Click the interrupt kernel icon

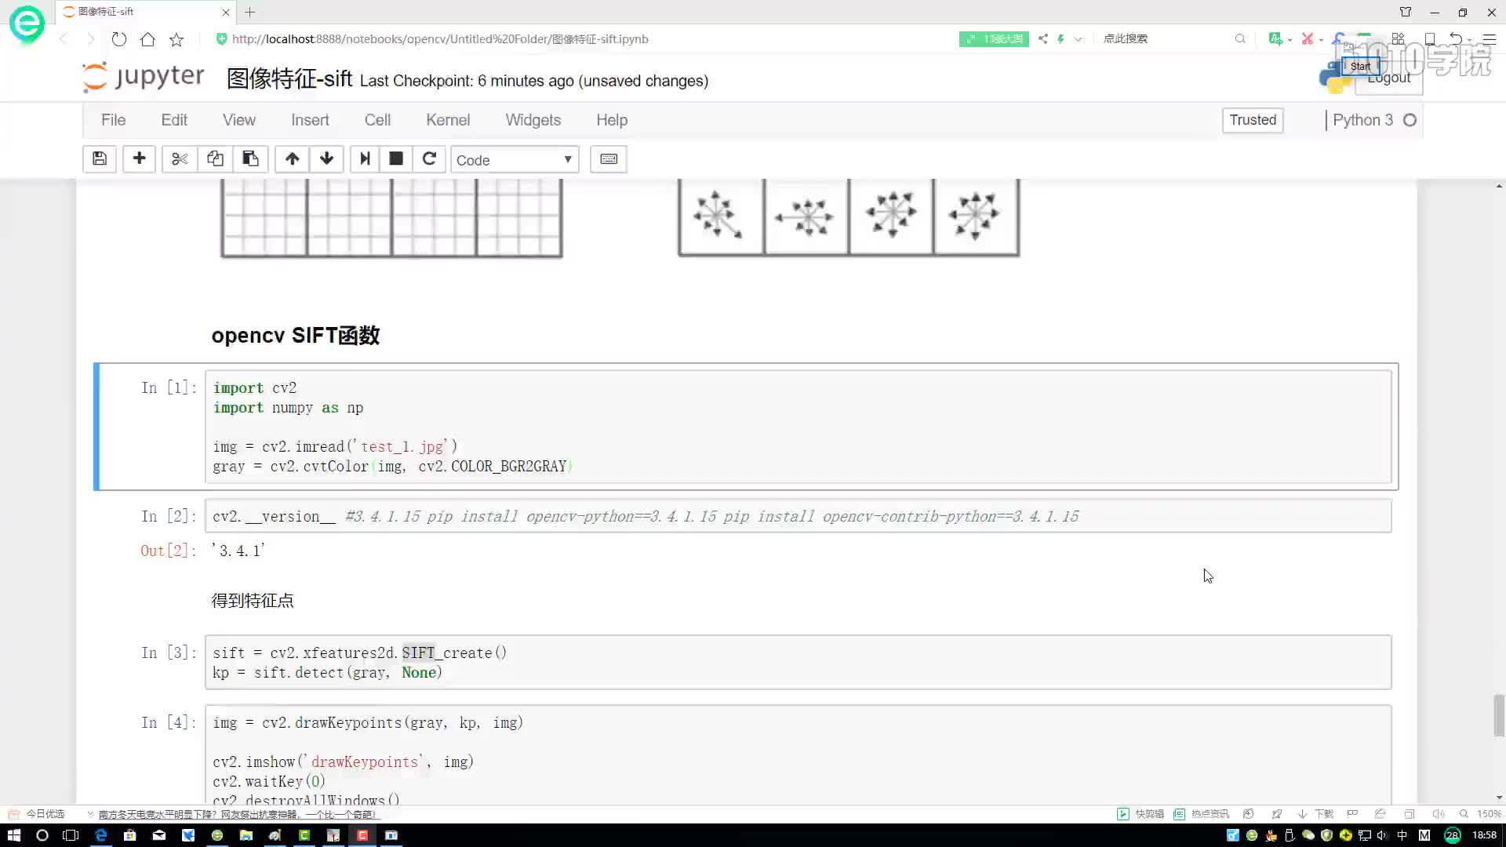click(396, 159)
